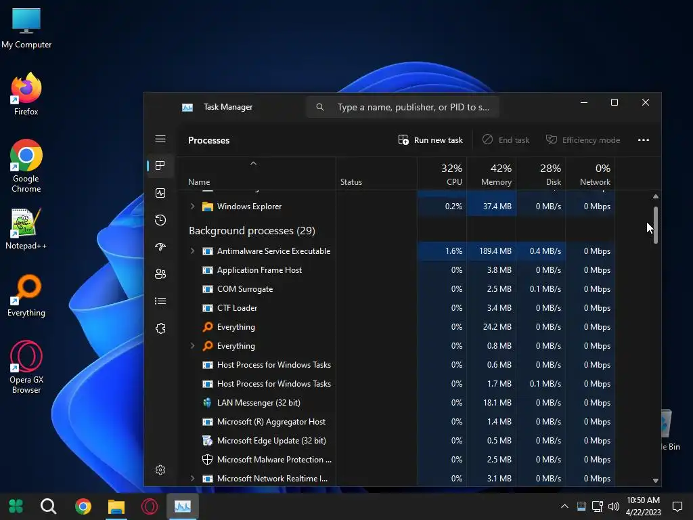Click the Task Manager title bar app icon
693x520 pixels.
click(187, 107)
